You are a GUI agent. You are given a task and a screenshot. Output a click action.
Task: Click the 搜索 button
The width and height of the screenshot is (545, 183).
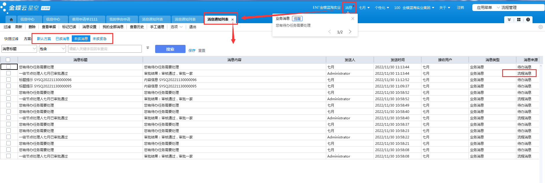coord(170,49)
